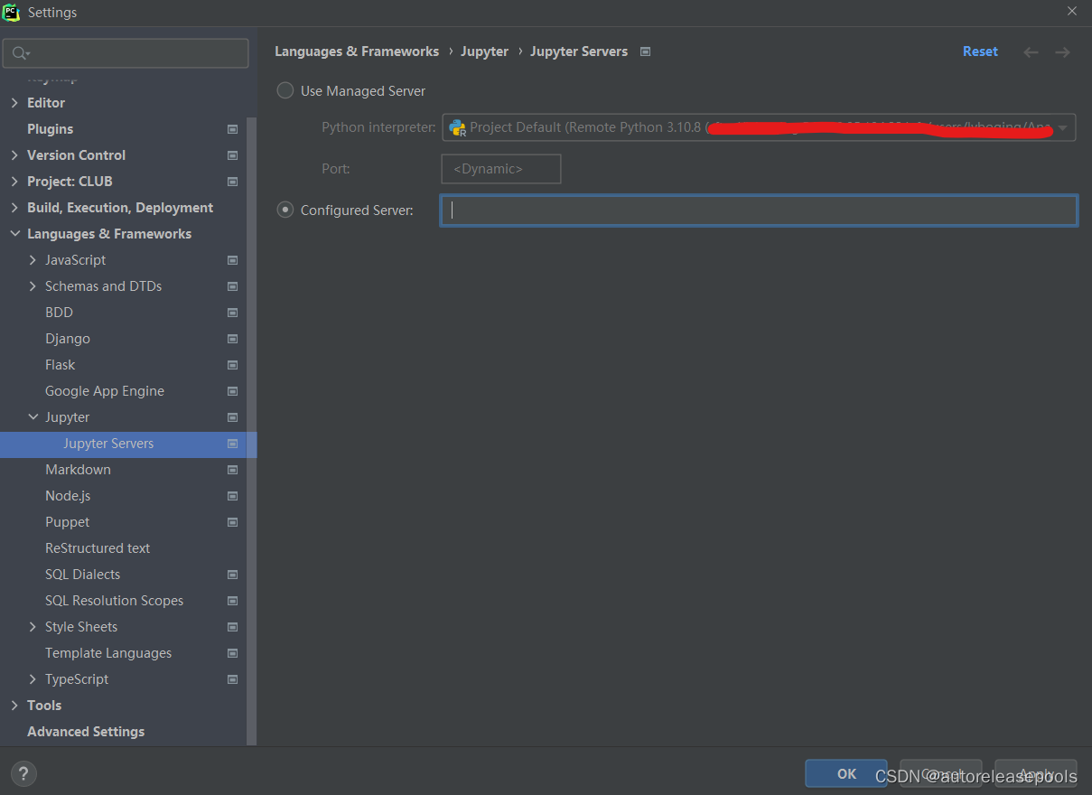
Task: Confirm settings with the OK button
Action: point(846,773)
